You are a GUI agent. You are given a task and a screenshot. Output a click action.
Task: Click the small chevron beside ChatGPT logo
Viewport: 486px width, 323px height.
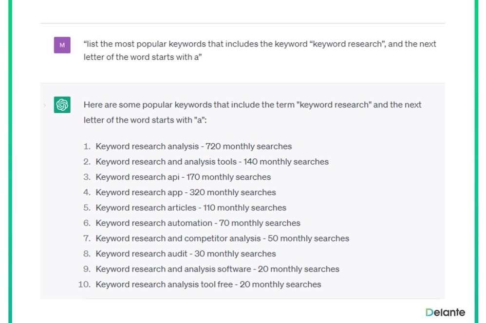point(44,104)
